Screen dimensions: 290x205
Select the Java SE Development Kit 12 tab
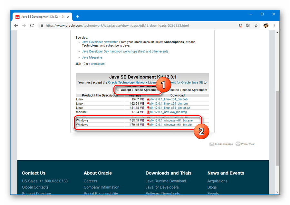click(43, 17)
